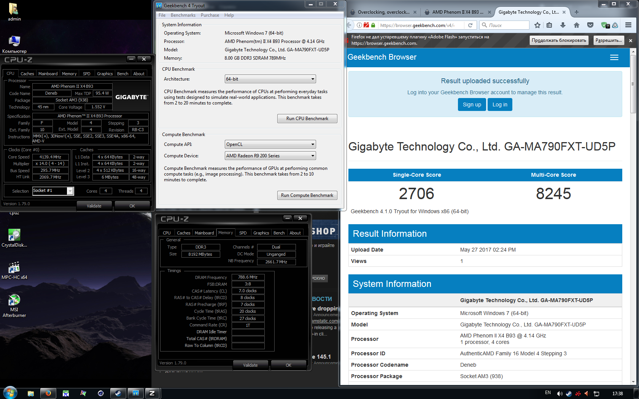Click the EN language indicator
639x399 pixels.
548,393
